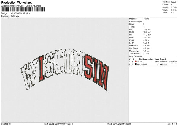Click the Zoom value 1:1

coord(172,12)
